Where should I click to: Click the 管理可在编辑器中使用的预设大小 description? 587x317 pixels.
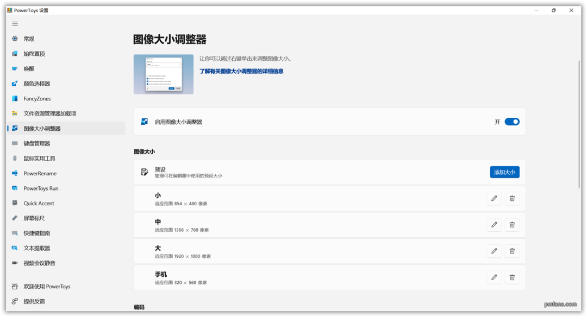tap(188, 176)
